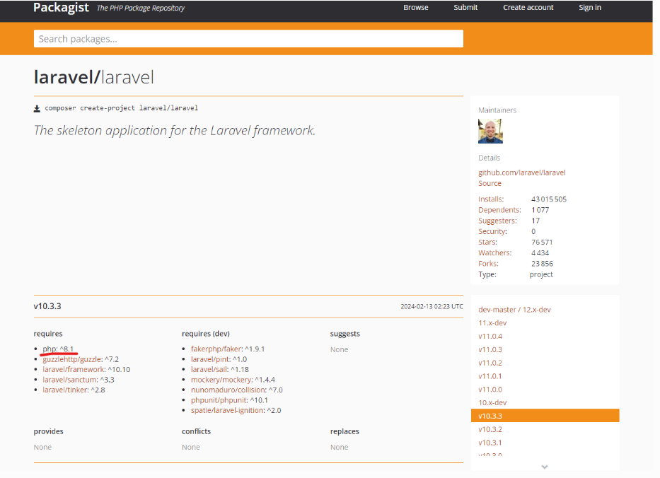
Task: Click the Dependents count 1 077
Action: click(540, 210)
